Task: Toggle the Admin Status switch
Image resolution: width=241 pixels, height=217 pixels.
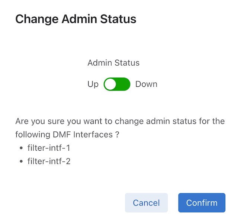Action: (x=117, y=84)
